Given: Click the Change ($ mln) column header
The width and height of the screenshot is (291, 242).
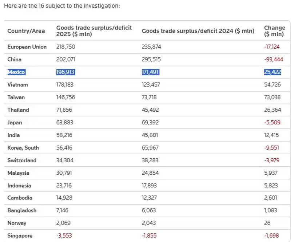Looking at the screenshot, I should tap(274, 31).
